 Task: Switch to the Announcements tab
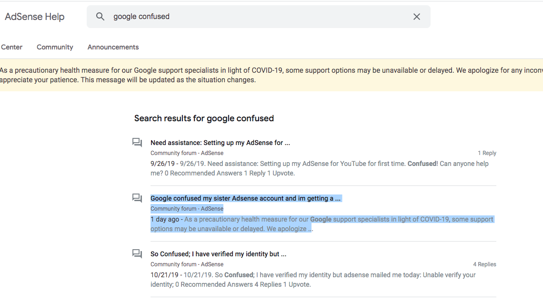pos(113,47)
